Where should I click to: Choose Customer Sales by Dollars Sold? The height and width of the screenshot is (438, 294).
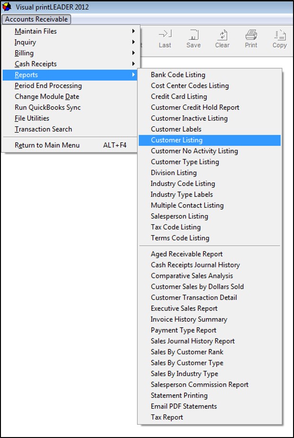210,287
